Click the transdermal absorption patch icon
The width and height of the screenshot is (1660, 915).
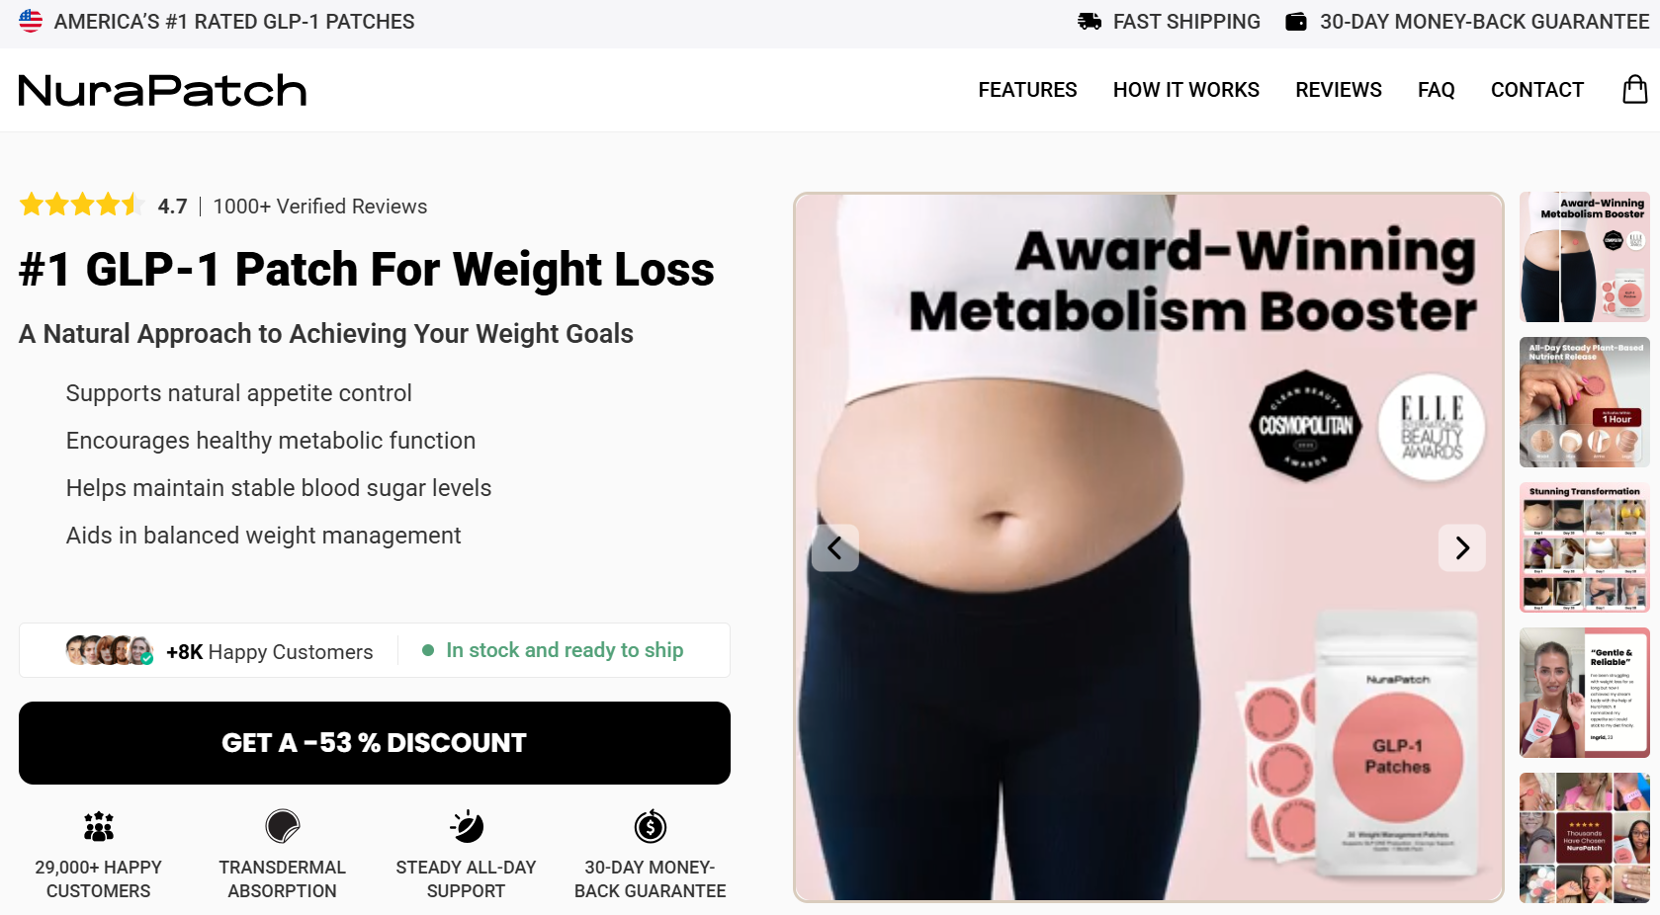[283, 826]
